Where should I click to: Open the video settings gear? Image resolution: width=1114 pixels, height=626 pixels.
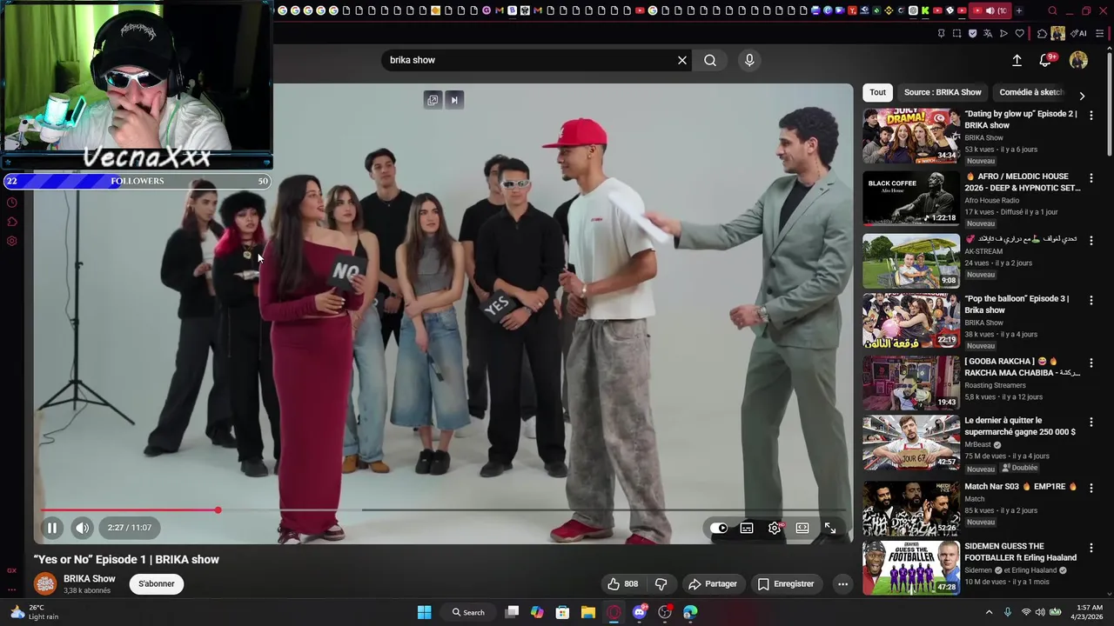point(775,528)
